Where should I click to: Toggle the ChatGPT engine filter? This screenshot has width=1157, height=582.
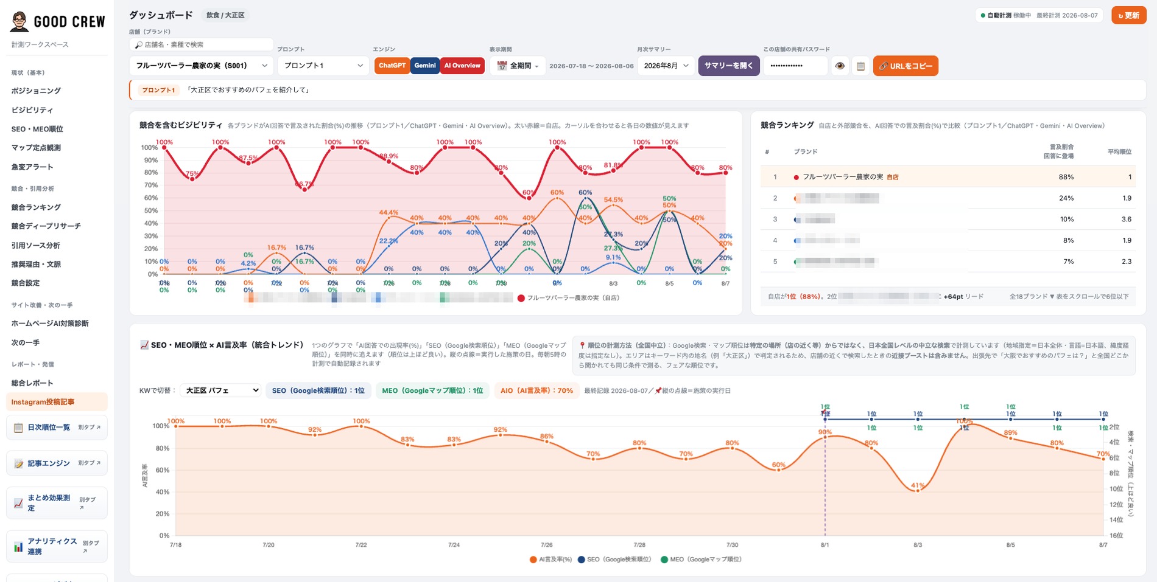point(392,66)
